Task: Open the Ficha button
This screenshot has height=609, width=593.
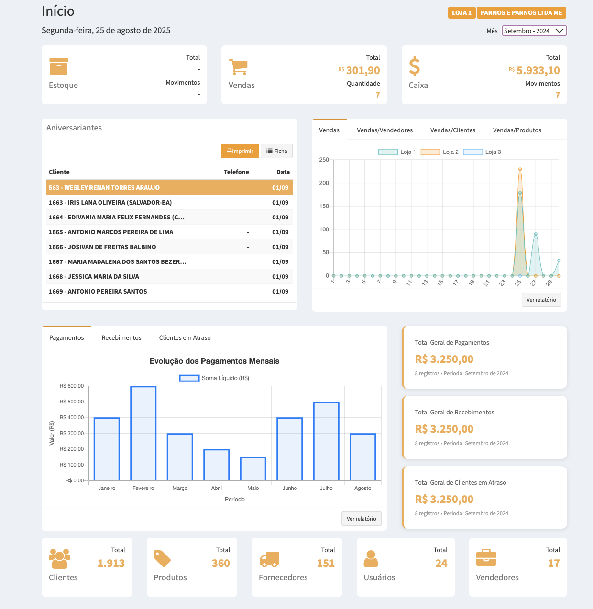Action: coord(276,151)
